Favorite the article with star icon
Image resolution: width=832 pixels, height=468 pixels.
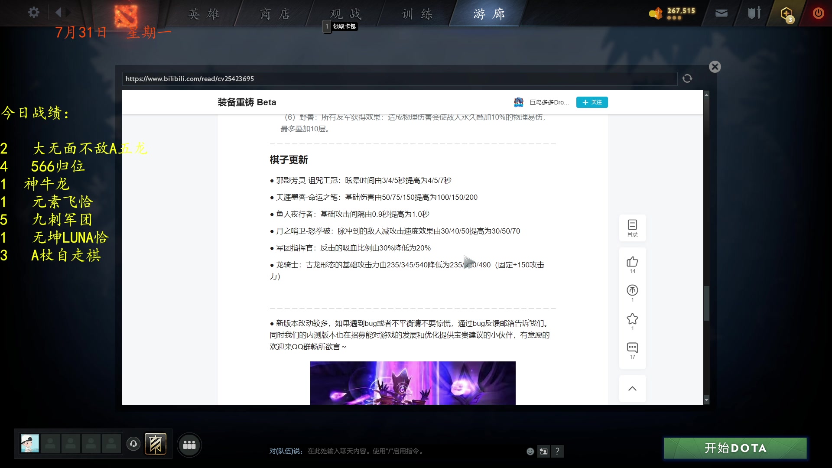click(x=632, y=319)
